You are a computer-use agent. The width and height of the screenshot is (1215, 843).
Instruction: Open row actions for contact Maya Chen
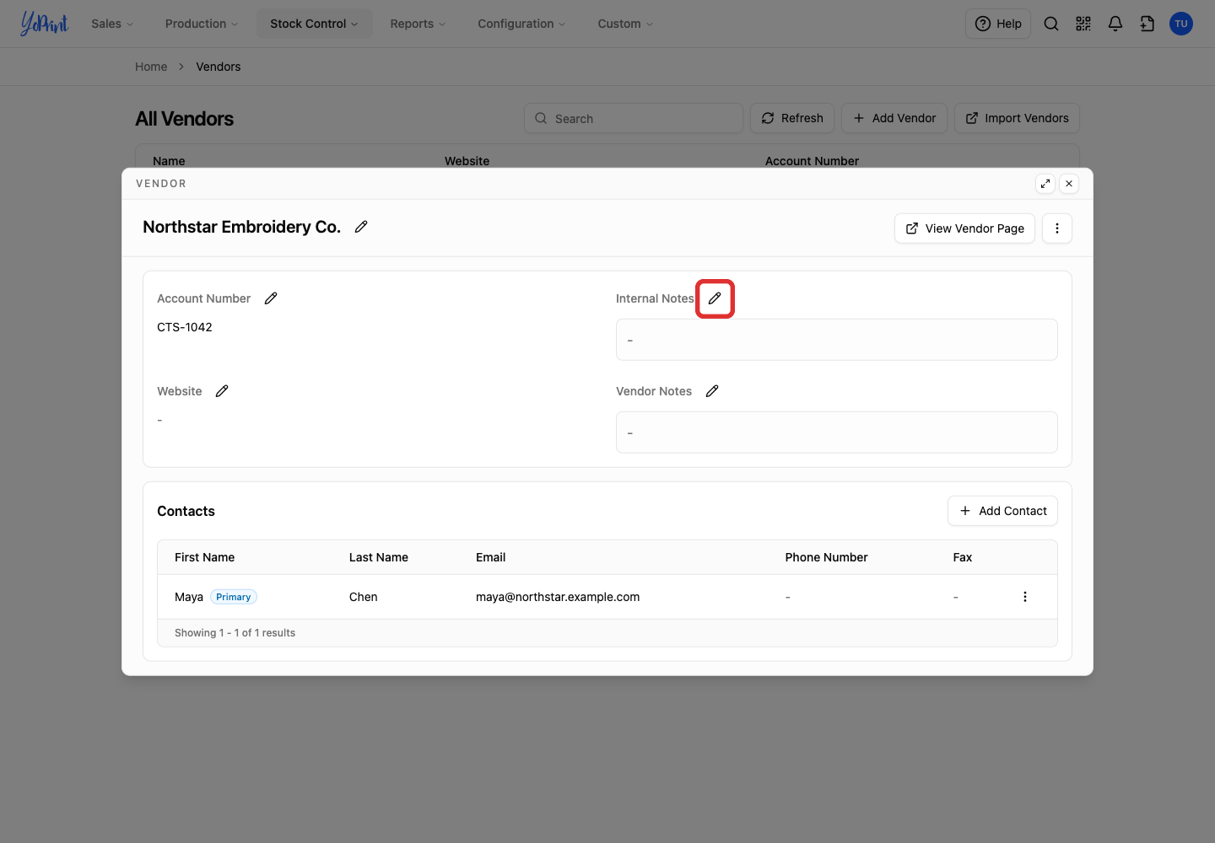[1025, 597]
